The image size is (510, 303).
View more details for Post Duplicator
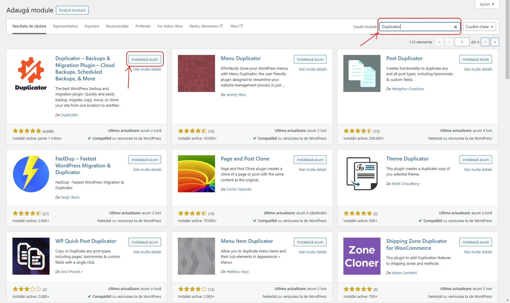[x=478, y=69]
